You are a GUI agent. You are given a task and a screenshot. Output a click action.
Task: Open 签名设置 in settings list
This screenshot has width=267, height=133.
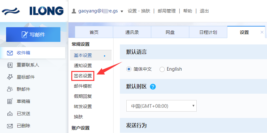point(83,76)
